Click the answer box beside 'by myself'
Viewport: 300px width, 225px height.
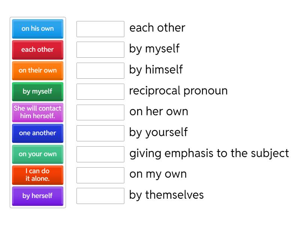click(100, 49)
